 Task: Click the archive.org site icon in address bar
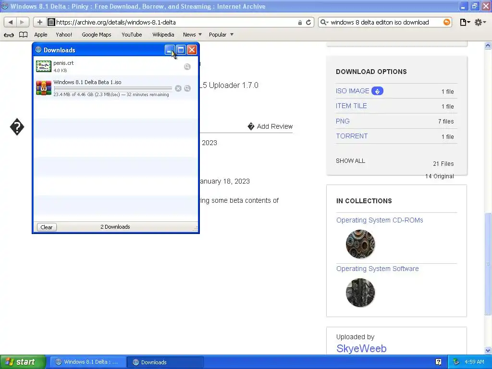pos(51,22)
